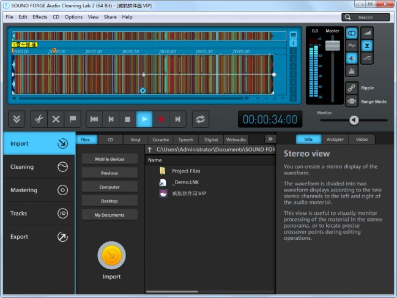
Task: Switch to the Digital tab
Action: (211, 140)
